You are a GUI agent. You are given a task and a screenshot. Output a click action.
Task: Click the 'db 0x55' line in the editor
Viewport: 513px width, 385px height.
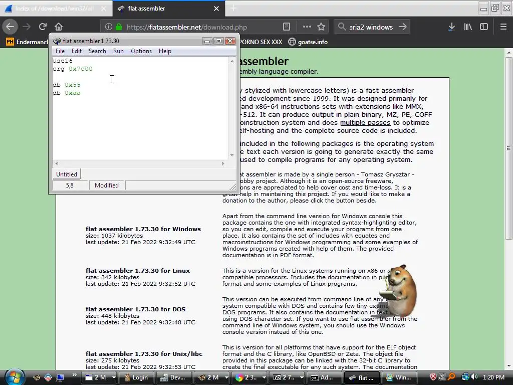click(67, 85)
